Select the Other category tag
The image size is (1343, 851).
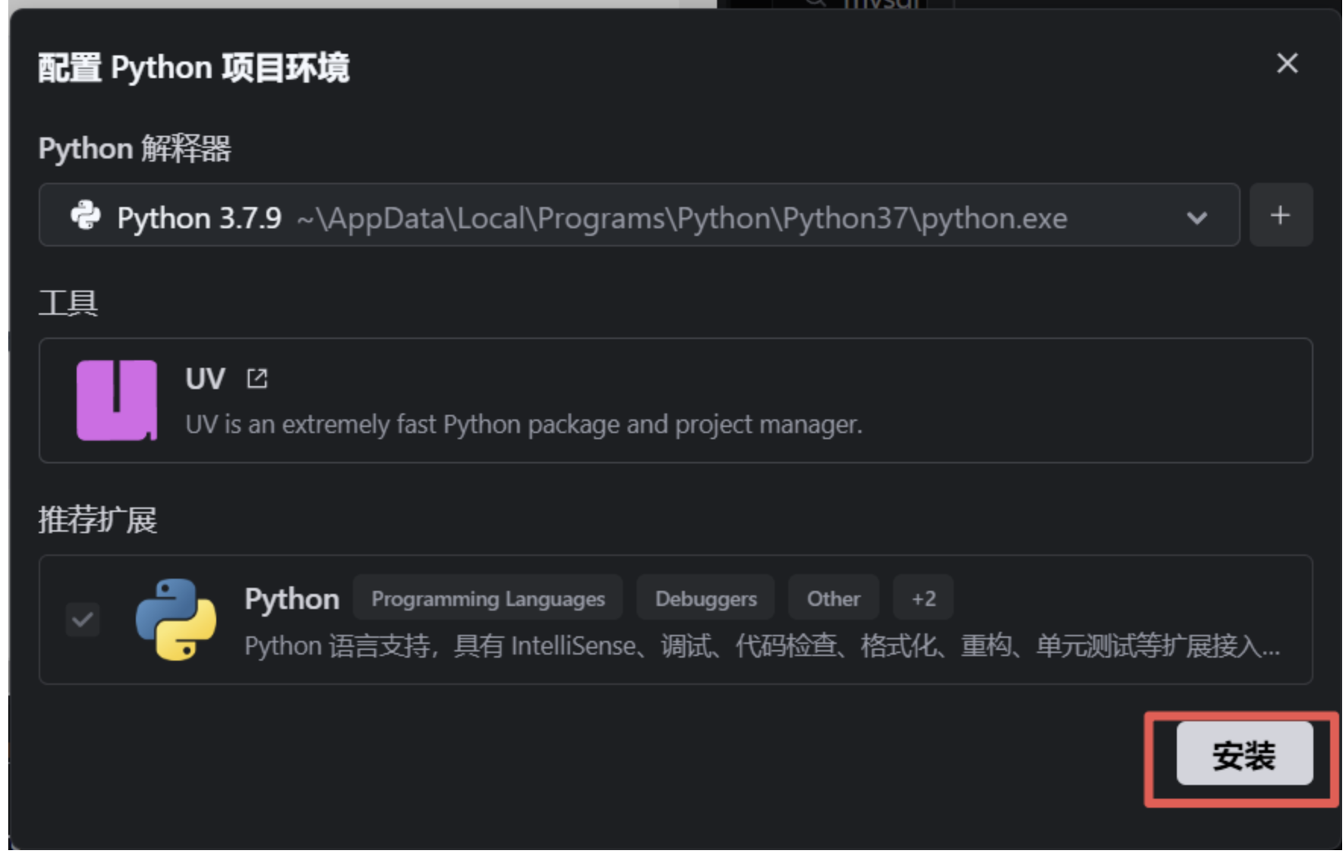833,599
